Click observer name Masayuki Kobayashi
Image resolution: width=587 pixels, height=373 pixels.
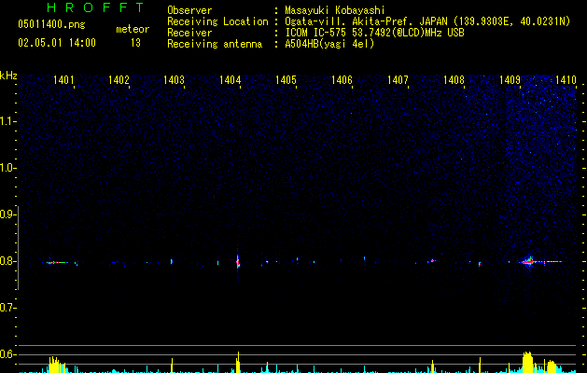[x=335, y=10]
